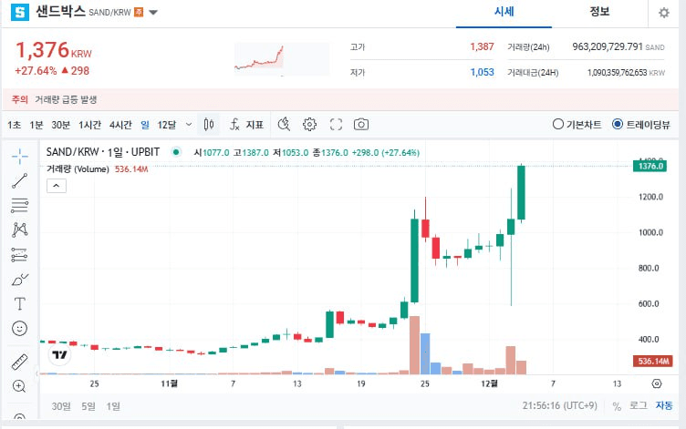The width and height of the screenshot is (686, 429).
Task: Activate the zoom in tool
Action: click(19, 386)
